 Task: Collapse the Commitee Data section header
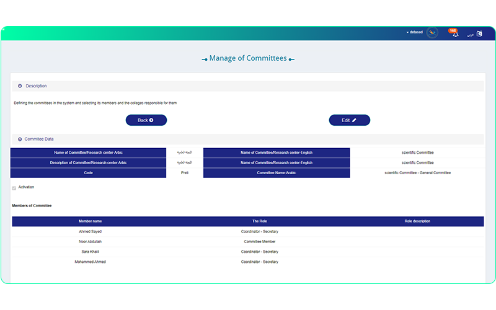39,139
